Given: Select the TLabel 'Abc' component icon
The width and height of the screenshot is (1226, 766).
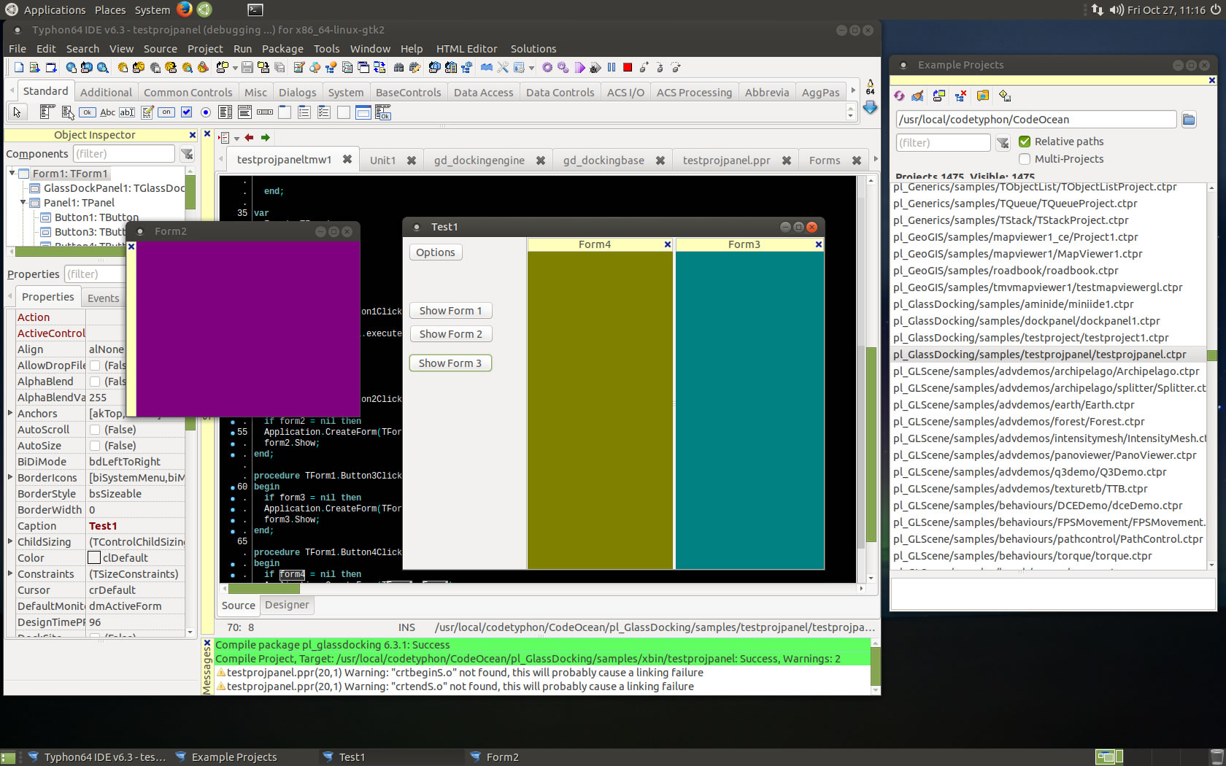Looking at the screenshot, I should [107, 112].
